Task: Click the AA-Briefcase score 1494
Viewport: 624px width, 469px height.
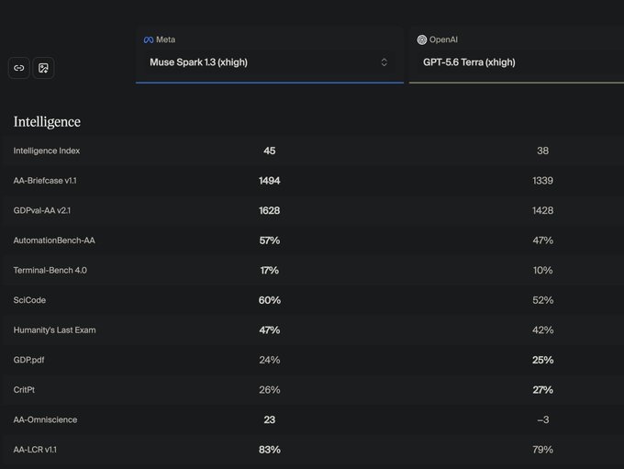Action: [270, 181]
